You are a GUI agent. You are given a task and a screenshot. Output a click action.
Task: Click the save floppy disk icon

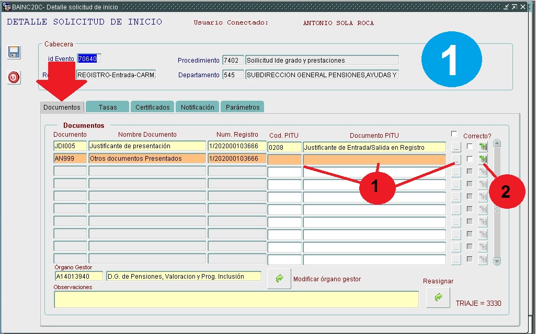click(14, 52)
